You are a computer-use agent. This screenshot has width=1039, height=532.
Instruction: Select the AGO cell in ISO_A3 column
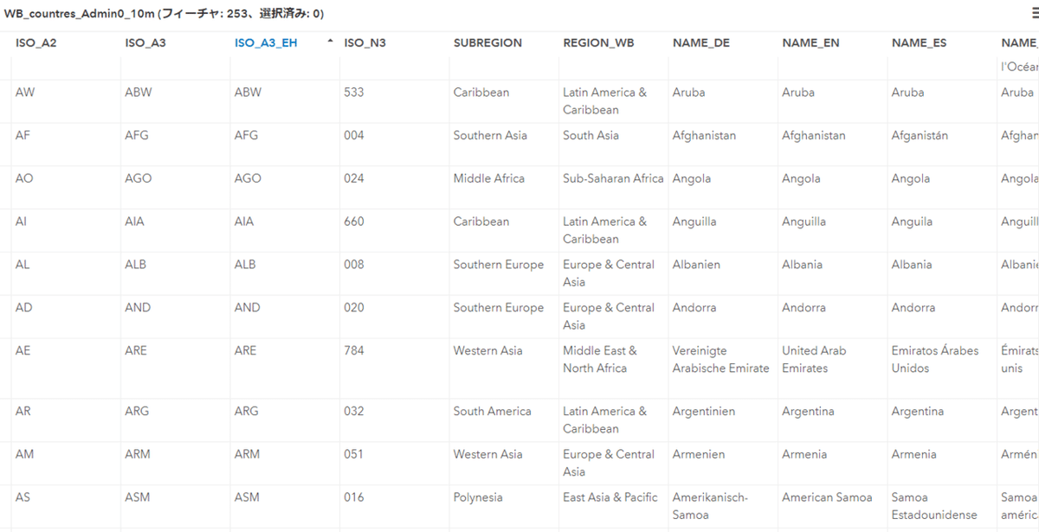pyautogui.click(x=138, y=179)
